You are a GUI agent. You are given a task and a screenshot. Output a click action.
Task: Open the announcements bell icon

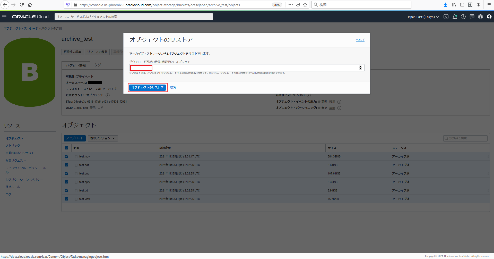[x=455, y=17]
